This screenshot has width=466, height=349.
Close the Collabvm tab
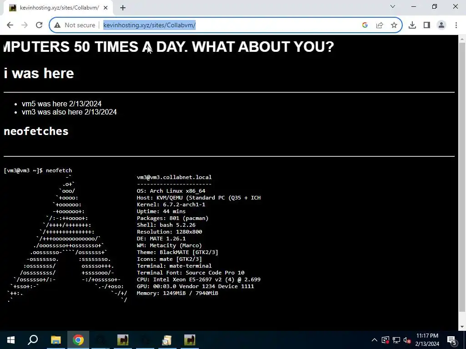[x=106, y=8]
